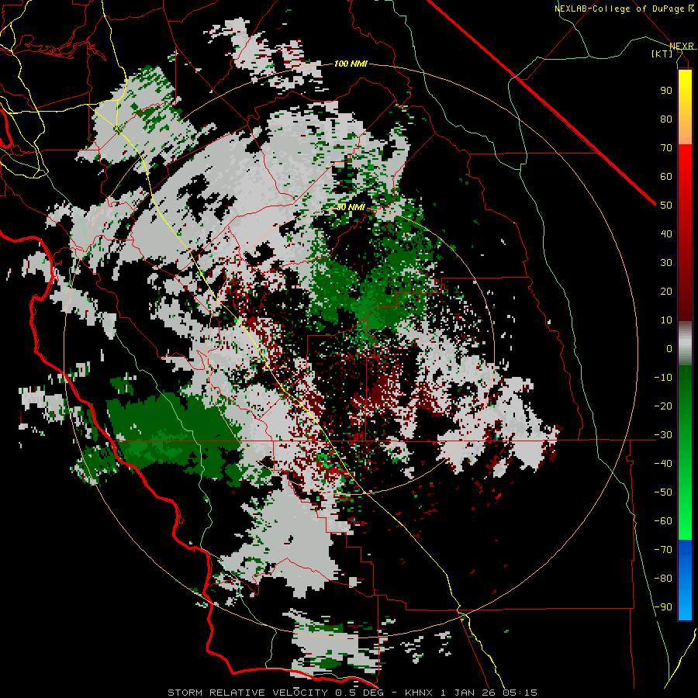
Task: Click the -70 scale value
Action: (663, 550)
